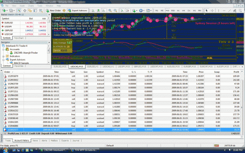Open the New Chart dropdown arrow

point(7,11)
